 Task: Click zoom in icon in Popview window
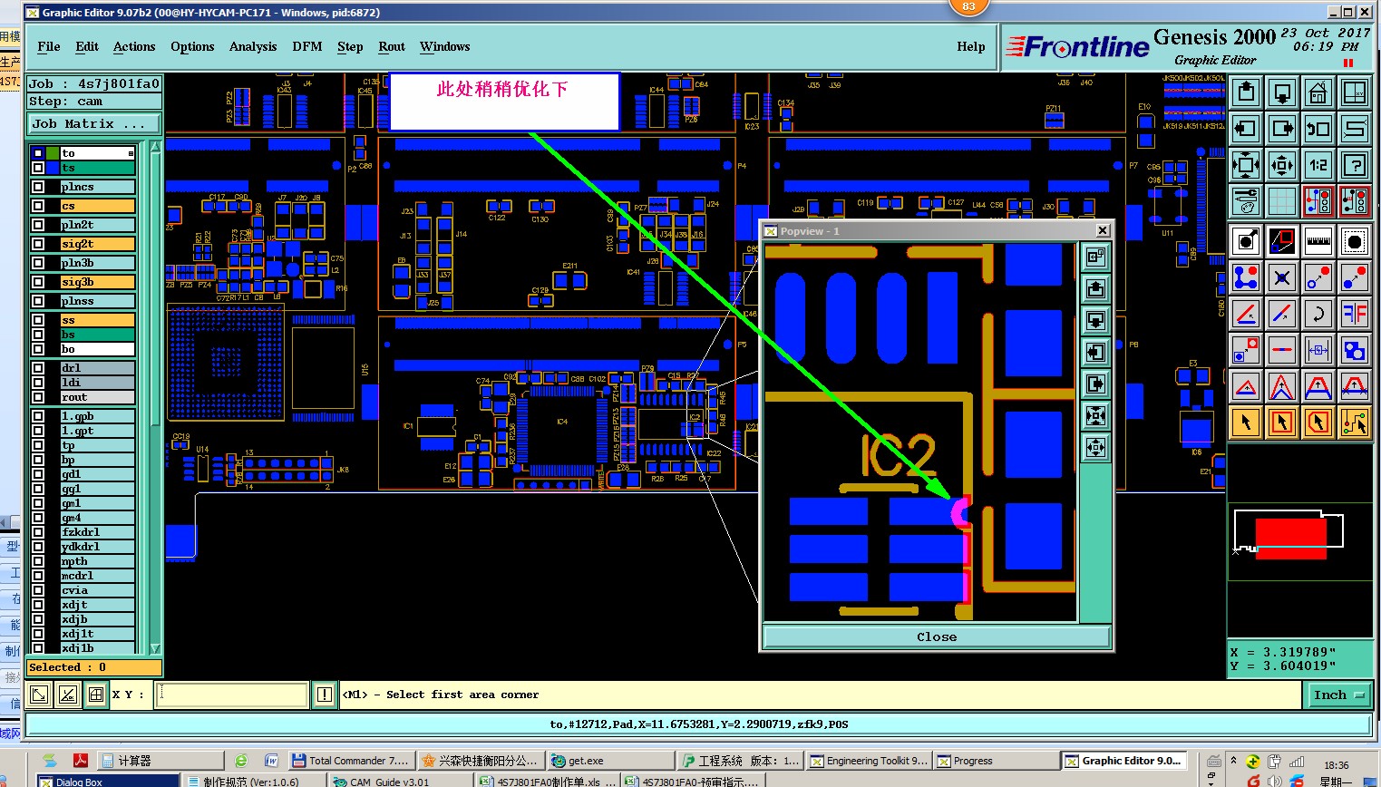(x=1096, y=416)
